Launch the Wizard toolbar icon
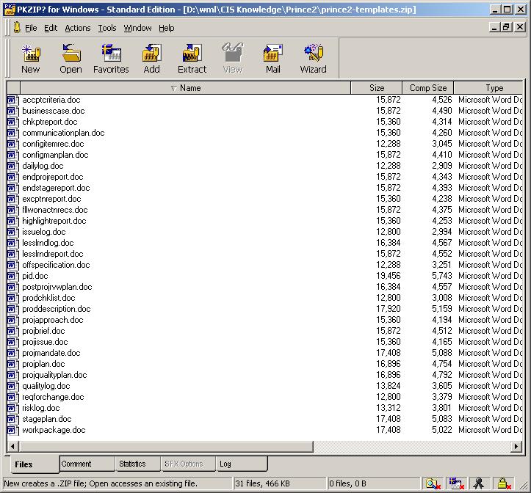The image size is (531, 493). pyautogui.click(x=314, y=53)
